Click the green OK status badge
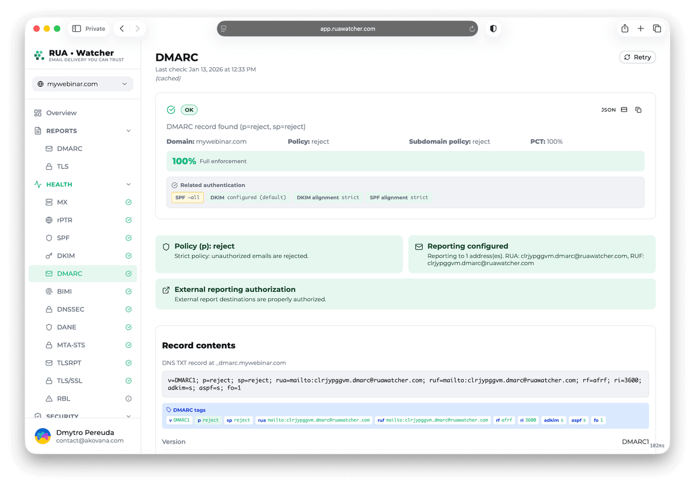 point(188,109)
